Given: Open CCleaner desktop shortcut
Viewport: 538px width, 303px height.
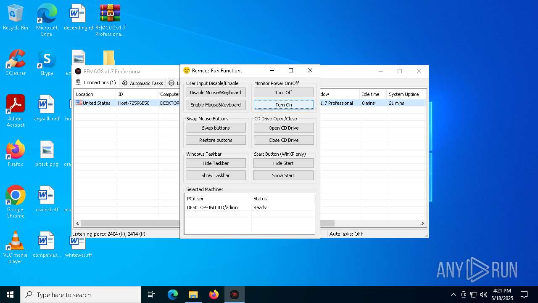Looking at the screenshot, I should [x=16, y=63].
